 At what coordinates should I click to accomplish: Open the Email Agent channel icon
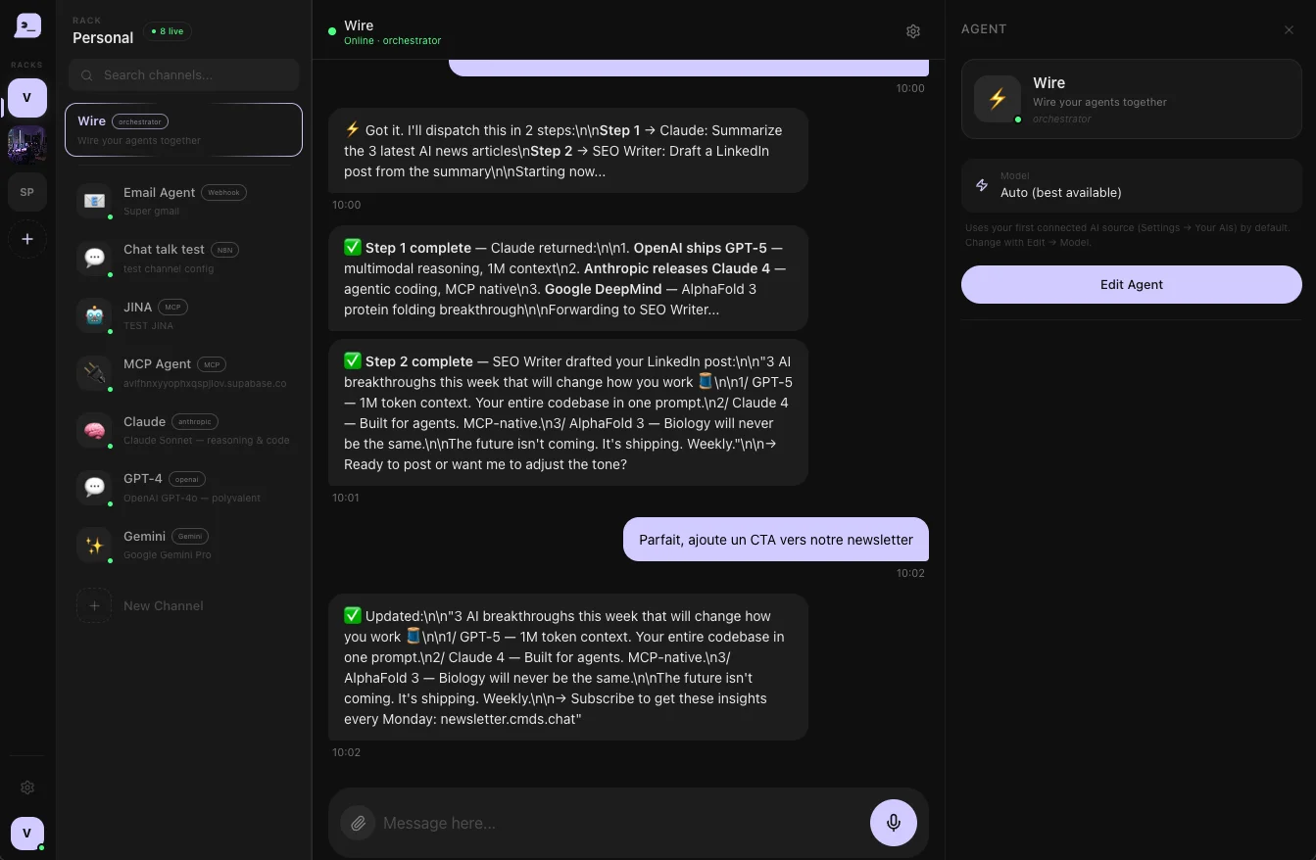pos(94,201)
